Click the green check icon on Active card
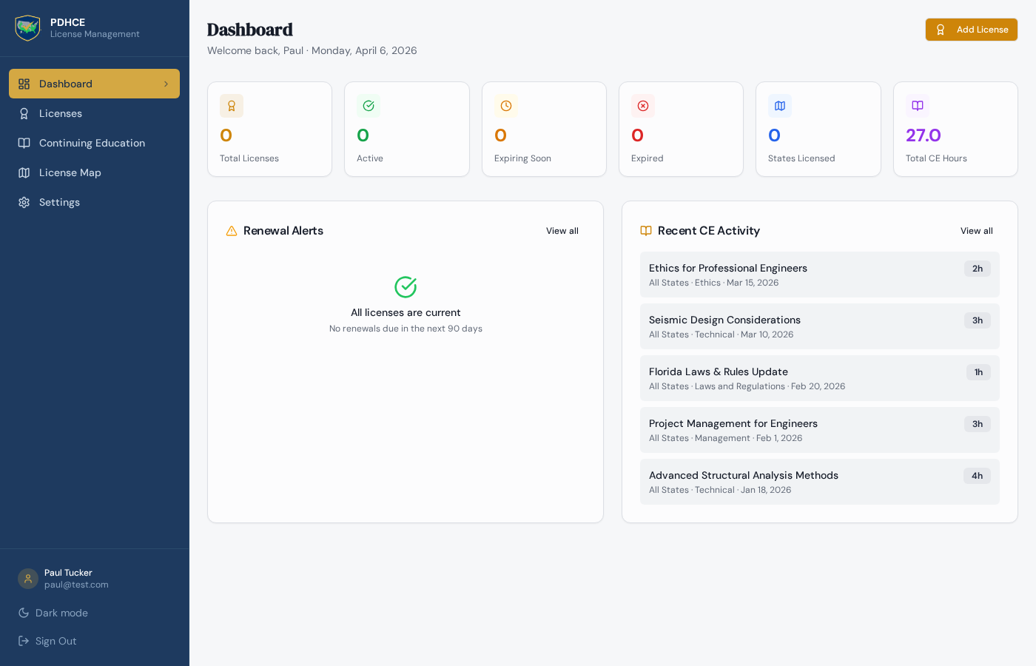The image size is (1036, 666). tap(369, 106)
